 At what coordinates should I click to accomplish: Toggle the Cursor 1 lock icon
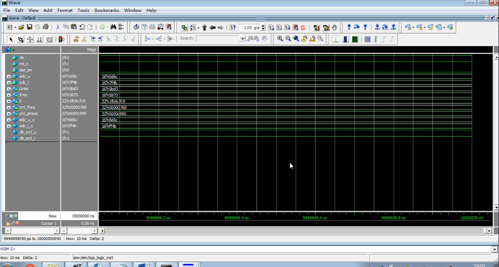(8, 223)
